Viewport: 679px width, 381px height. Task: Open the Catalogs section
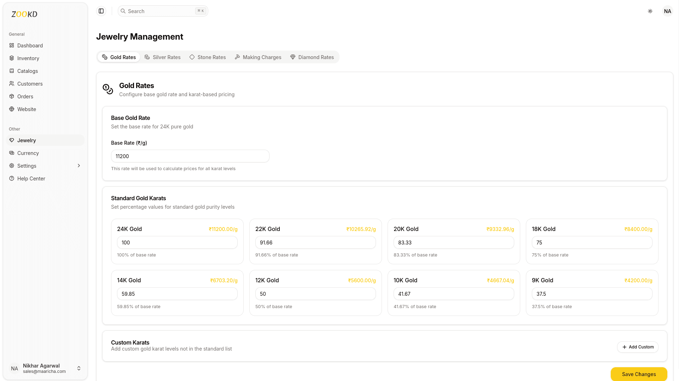coord(27,71)
